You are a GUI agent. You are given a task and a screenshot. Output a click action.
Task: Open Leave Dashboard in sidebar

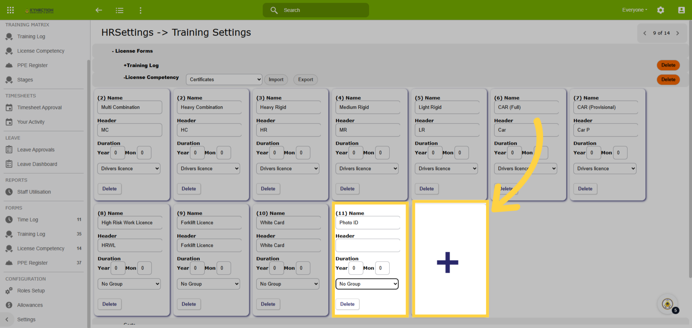click(37, 164)
